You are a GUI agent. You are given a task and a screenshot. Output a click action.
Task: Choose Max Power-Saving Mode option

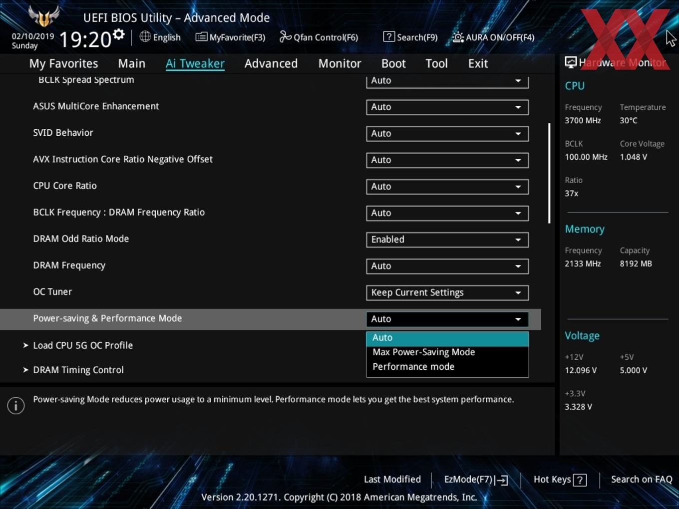point(447,352)
